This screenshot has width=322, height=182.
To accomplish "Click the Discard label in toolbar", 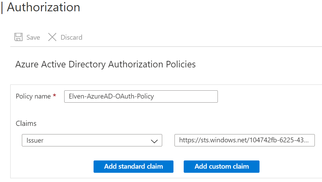I will pyautogui.click(x=71, y=37).
